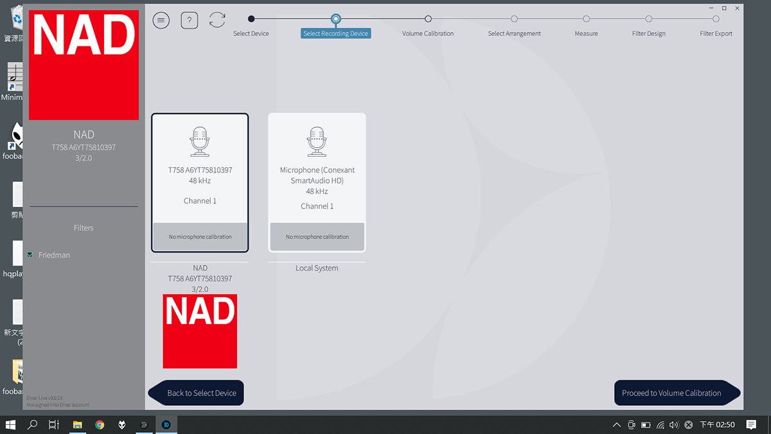Image resolution: width=771 pixels, height=434 pixels.
Task: Open the Windows Action Center notifications icon
Action: click(751, 424)
